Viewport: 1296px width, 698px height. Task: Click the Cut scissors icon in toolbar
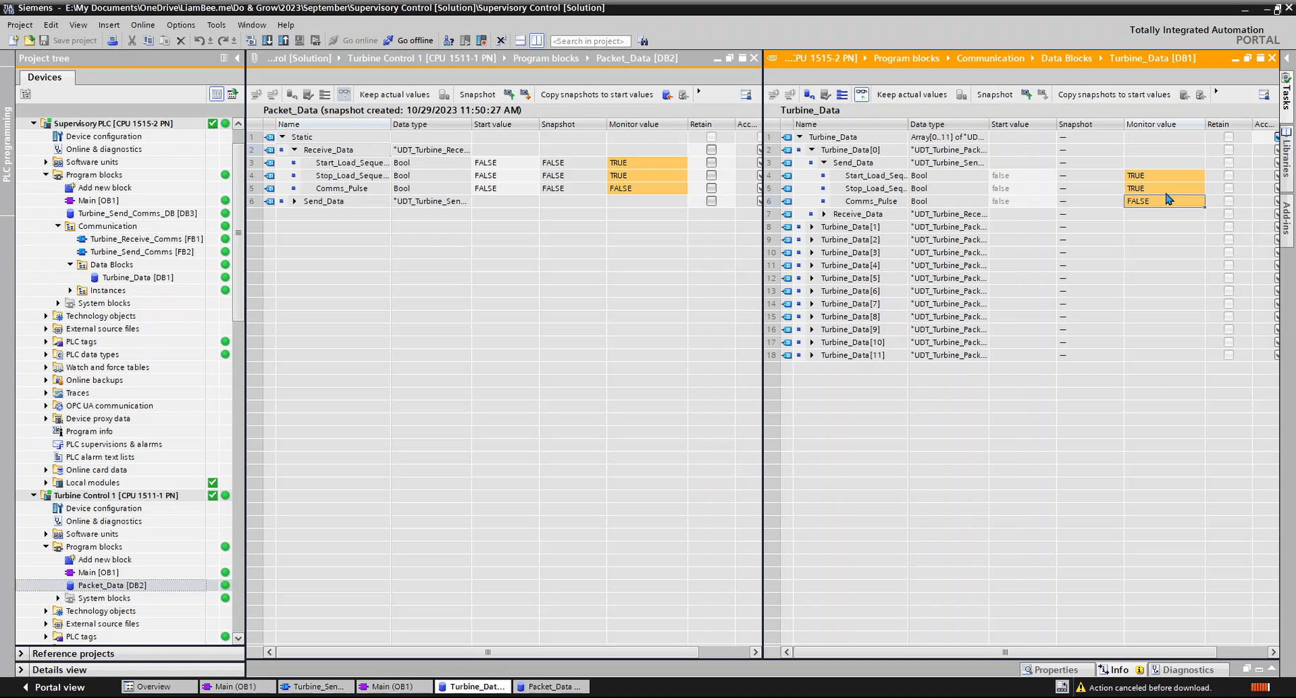click(x=131, y=40)
